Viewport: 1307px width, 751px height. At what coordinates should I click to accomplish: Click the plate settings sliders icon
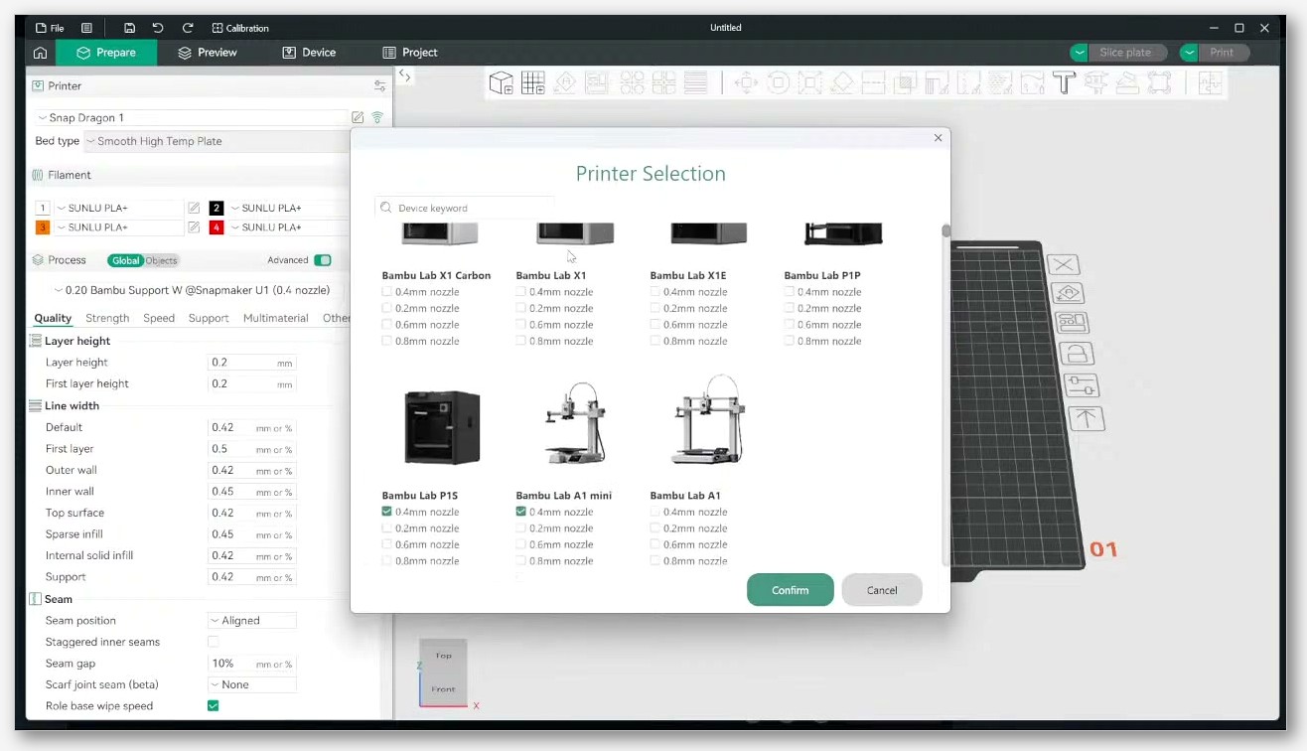[x=1082, y=385]
